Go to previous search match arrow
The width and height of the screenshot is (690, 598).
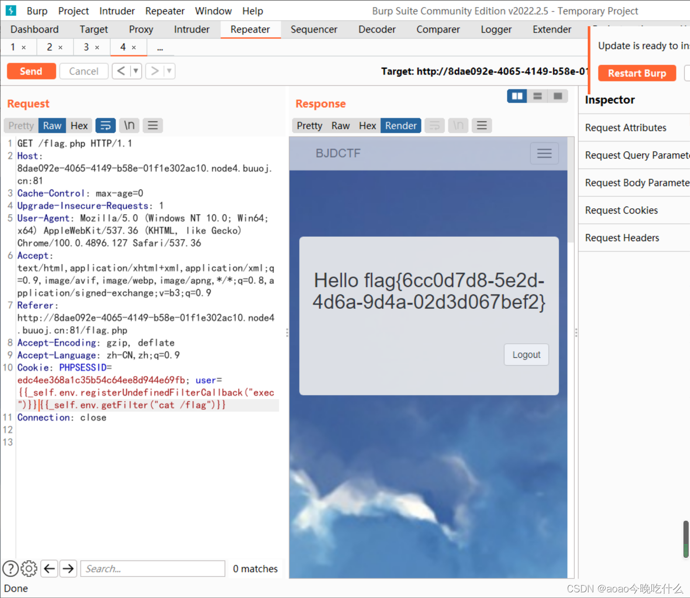(x=49, y=569)
